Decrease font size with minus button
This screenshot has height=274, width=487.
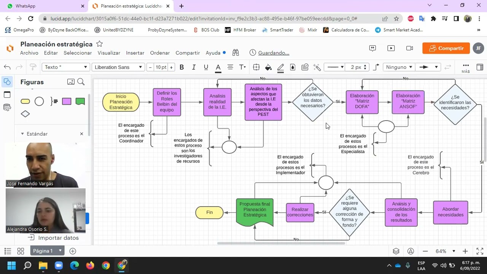point(150,67)
